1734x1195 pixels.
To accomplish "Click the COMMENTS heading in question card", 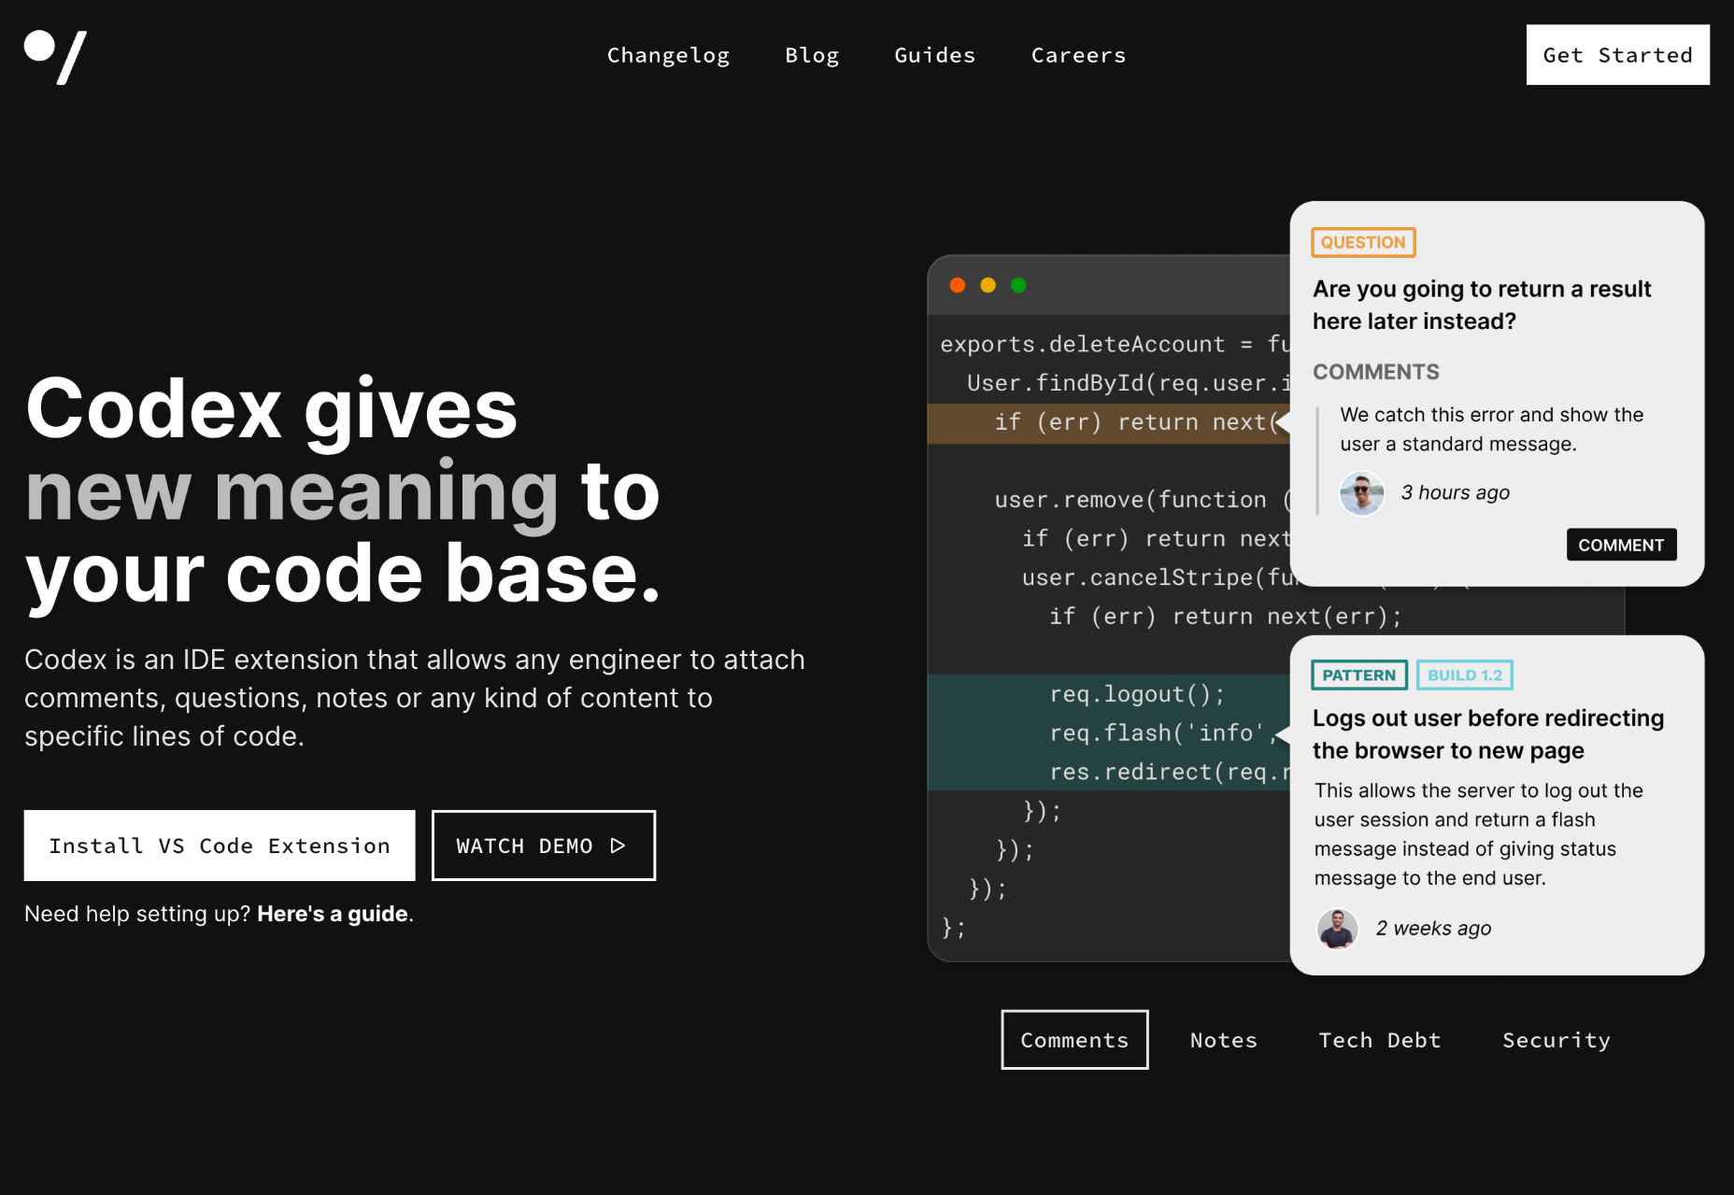I will 1375,372.
